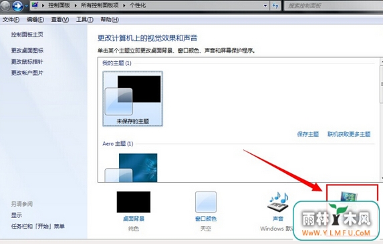Viewport: 383px width, 244px height.
Task: Click the 桌面背景 text link
Action: point(134,219)
